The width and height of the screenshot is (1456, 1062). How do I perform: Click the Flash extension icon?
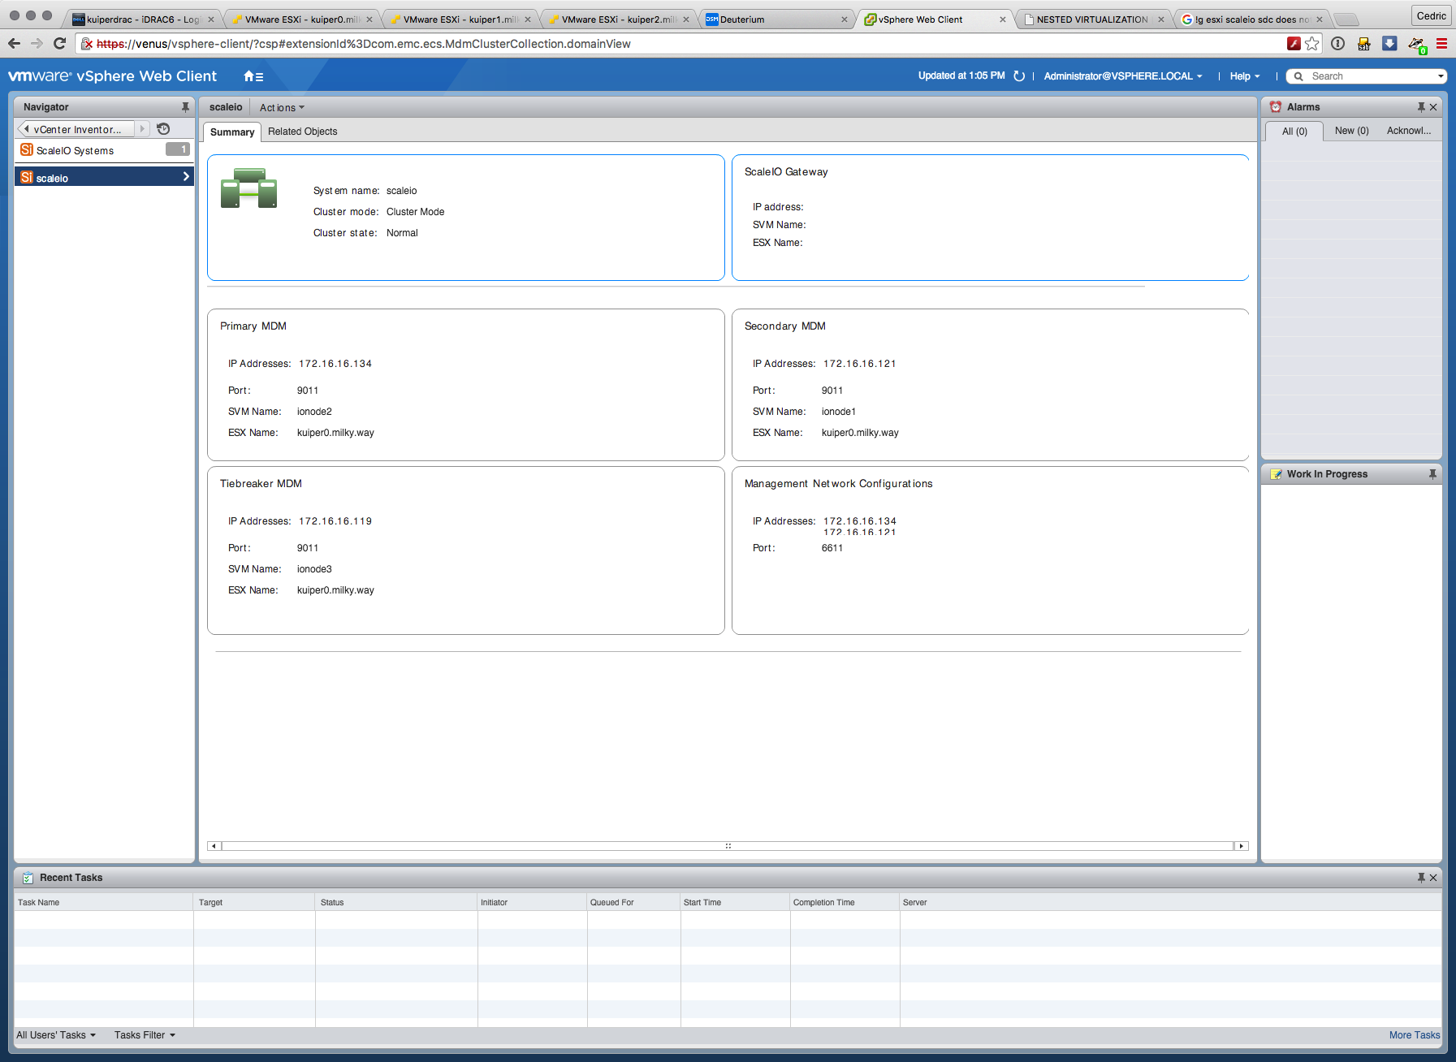[x=1294, y=44]
